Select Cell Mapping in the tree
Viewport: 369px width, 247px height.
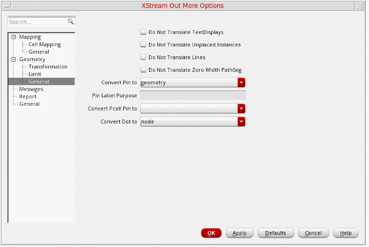click(44, 44)
